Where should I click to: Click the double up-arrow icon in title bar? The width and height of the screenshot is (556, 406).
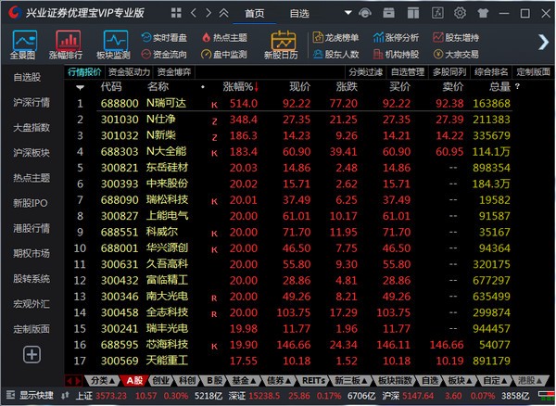click(x=223, y=13)
